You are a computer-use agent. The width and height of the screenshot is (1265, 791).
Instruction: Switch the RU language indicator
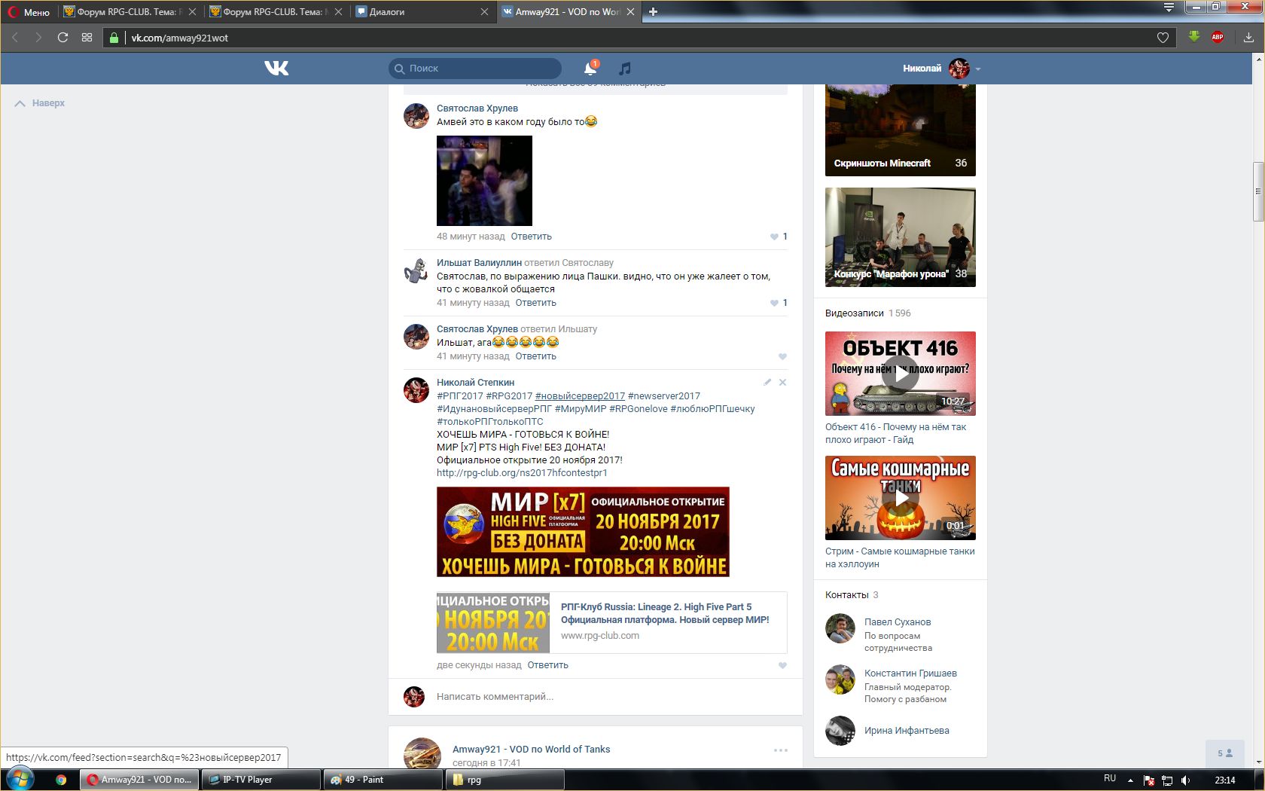tap(1110, 779)
